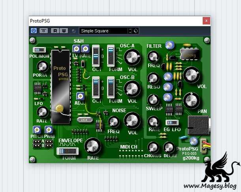This screenshot has height=192, width=241.
Task: Toggle the PWM A jumper
Action: (x=49, y=141)
